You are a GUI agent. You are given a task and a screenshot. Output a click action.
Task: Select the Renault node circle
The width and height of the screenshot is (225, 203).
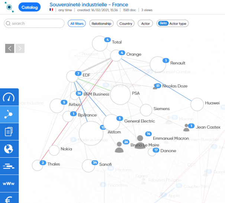158,65
